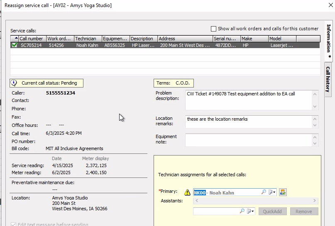Click the magnifier in the assistants field
The width and height of the screenshot is (335, 226).
point(242,211)
